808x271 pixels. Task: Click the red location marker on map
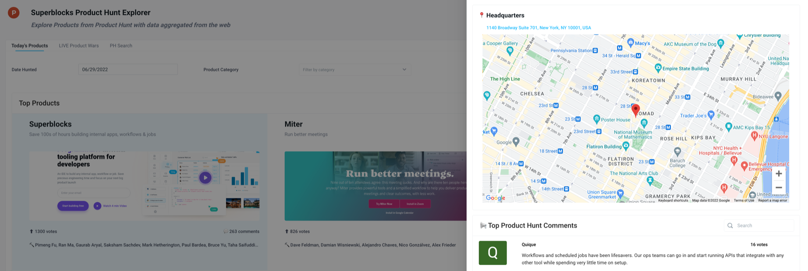(635, 110)
